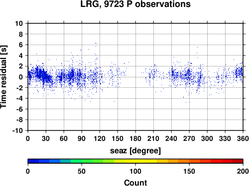Image resolution: width=249 pixels, height=186 pixels.
Task: Pick the orange segment of the colorbar
Action: 184,161
